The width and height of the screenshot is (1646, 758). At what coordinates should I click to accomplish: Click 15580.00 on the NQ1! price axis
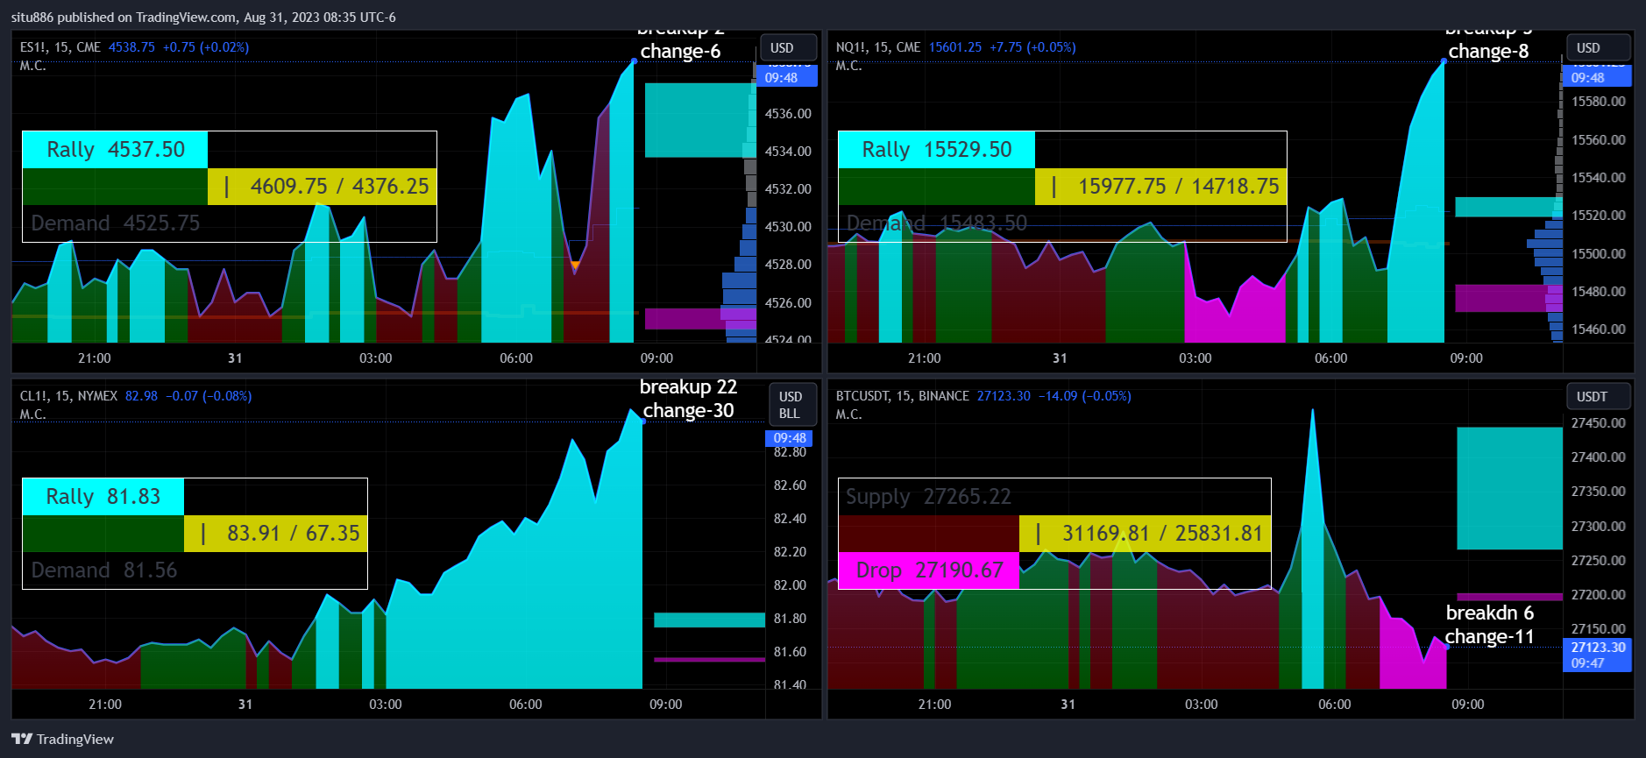click(1598, 102)
